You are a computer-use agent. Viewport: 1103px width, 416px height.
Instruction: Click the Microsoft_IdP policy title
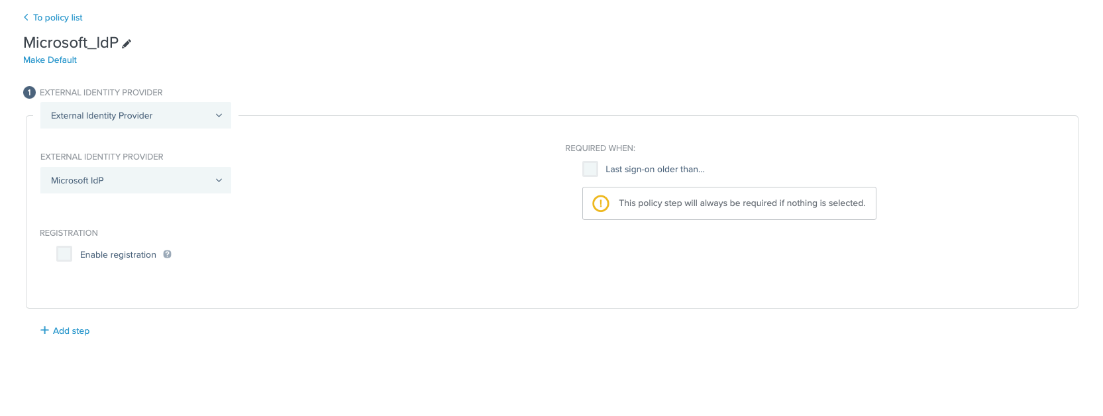[70, 42]
